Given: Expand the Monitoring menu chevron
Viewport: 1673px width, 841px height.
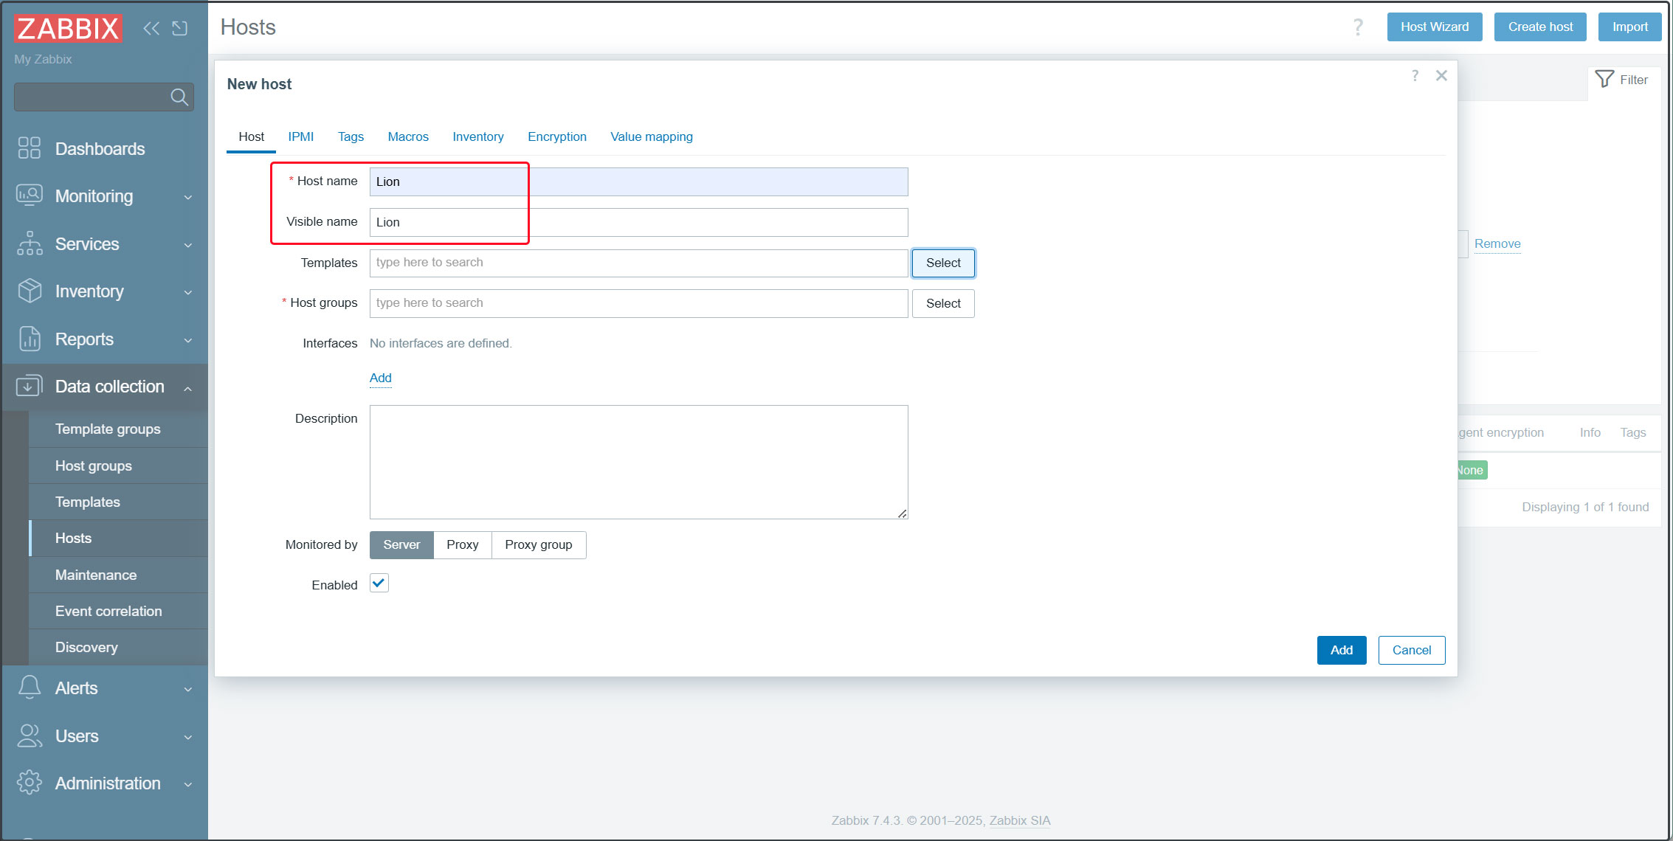Looking at the screenshot, I should click(187, 197).
